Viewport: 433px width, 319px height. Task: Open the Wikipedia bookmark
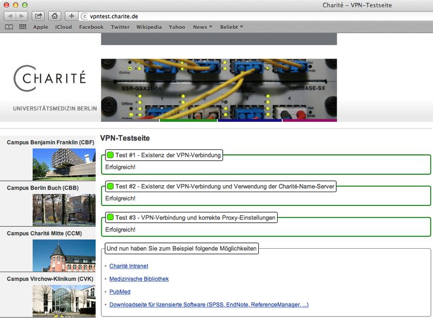pos(149,27)
